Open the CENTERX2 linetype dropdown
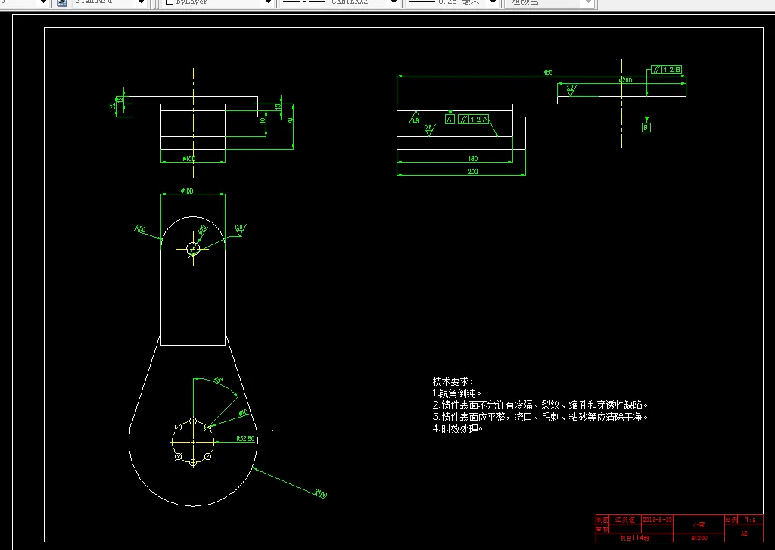The width and height of the screenshot is (775, 550). (394, 2)
